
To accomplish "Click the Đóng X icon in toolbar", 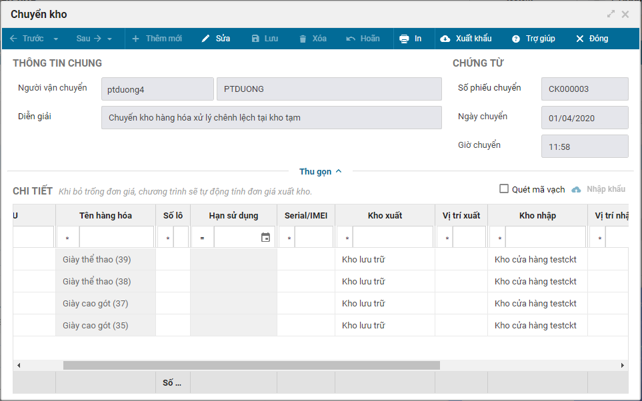I will [x=580, y=39].
